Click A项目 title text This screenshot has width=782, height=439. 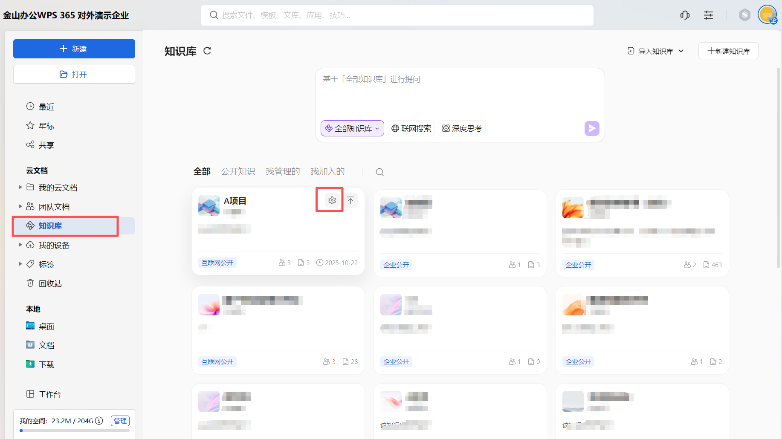point(235,201)
